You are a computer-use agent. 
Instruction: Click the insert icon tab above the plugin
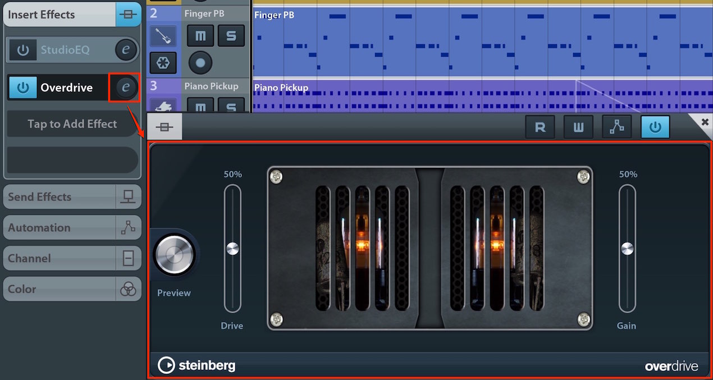pyautogui.click(x=164, y=127)
